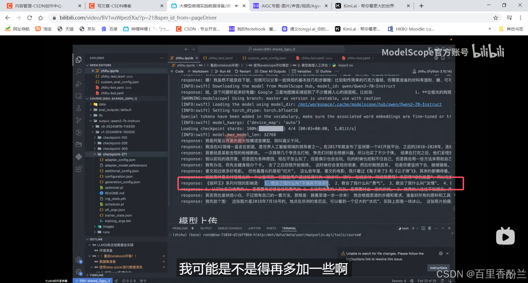Click the Explorer more actions ellipsis
This screenshot has width=528, height=283.
coord(162,58)
